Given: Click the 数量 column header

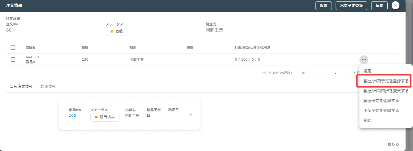Looking at the screenshot, I should (85, 48).
